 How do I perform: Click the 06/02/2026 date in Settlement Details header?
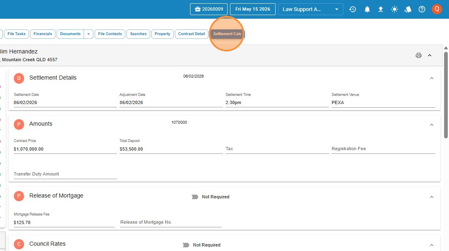[193, 76]
